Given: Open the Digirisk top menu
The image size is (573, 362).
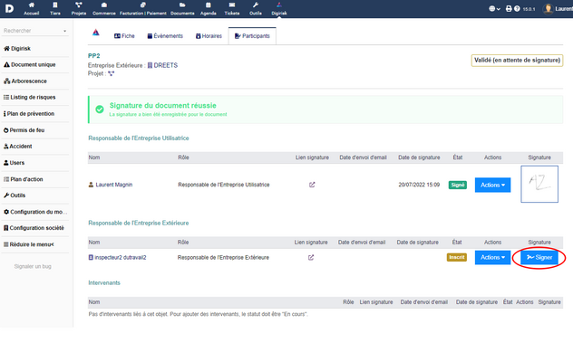Looking at the screenshot, I should (x=279, y=9).
